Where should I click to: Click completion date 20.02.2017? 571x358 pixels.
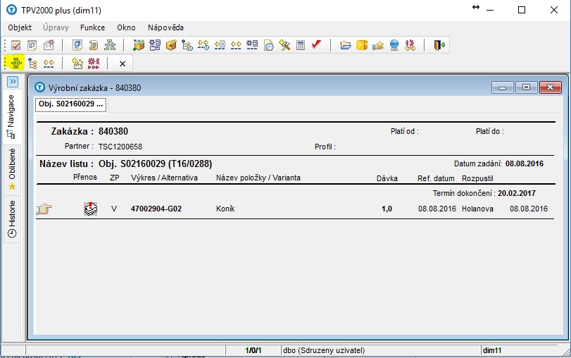pos(517,193)
